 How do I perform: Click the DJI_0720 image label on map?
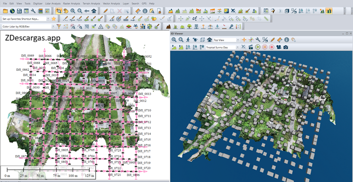coord(144,168)
